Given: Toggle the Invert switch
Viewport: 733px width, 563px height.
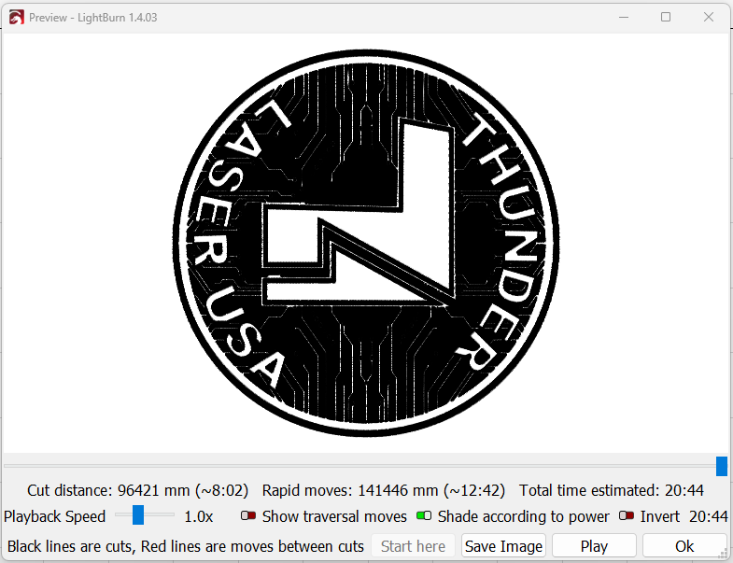Looking at the screenshot, I should [627, 515].
